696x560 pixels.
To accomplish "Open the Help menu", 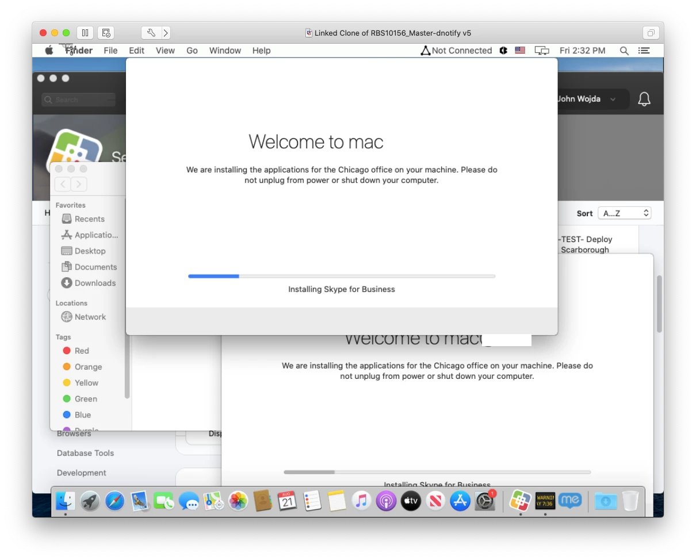I will tap(261, 51).
